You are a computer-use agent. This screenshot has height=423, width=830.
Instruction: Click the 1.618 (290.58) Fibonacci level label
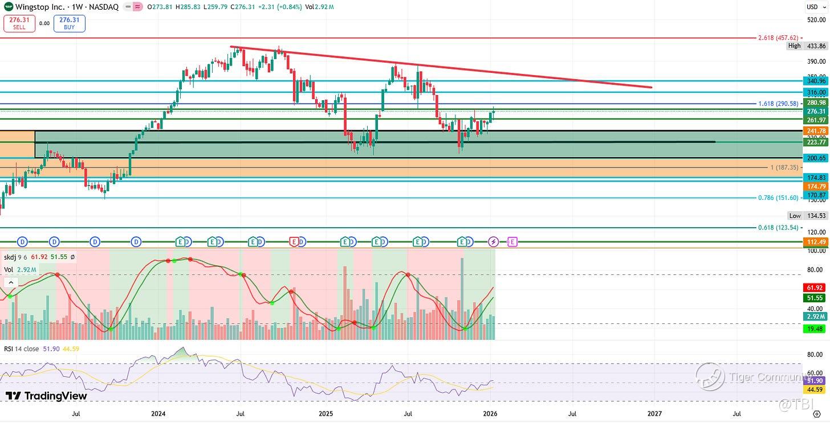tap(779, 104)
